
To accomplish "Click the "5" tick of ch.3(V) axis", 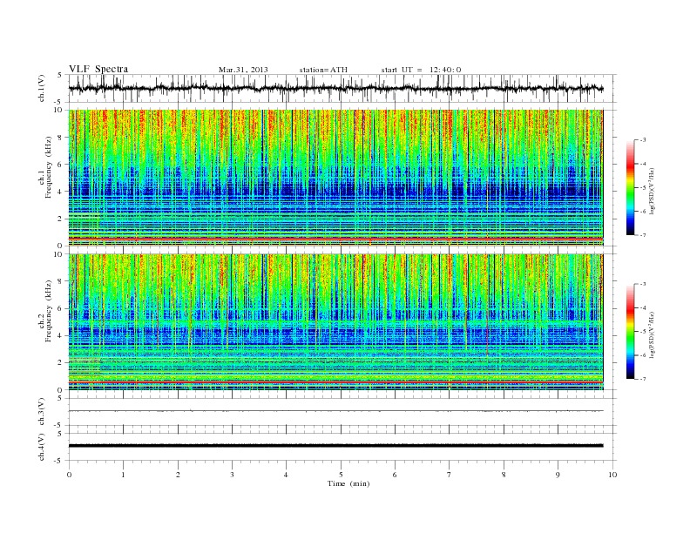I will [61, 398].
